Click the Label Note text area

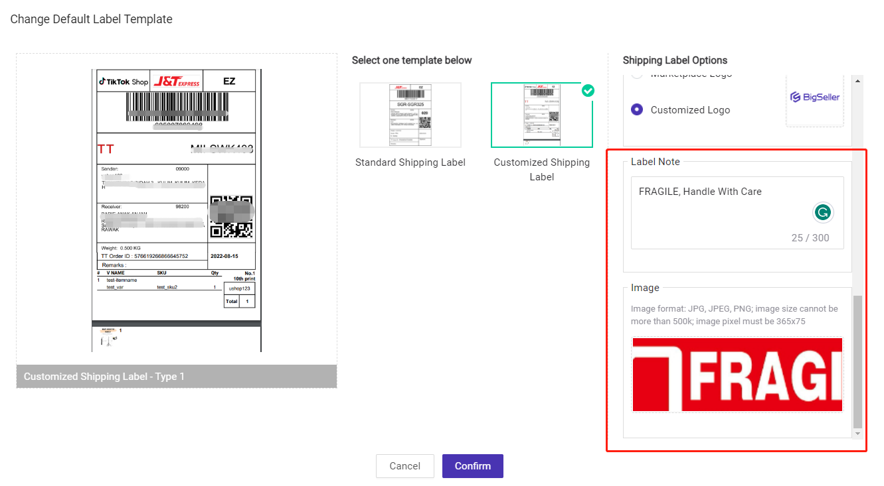pyautogui.click(x=737, y=213)
